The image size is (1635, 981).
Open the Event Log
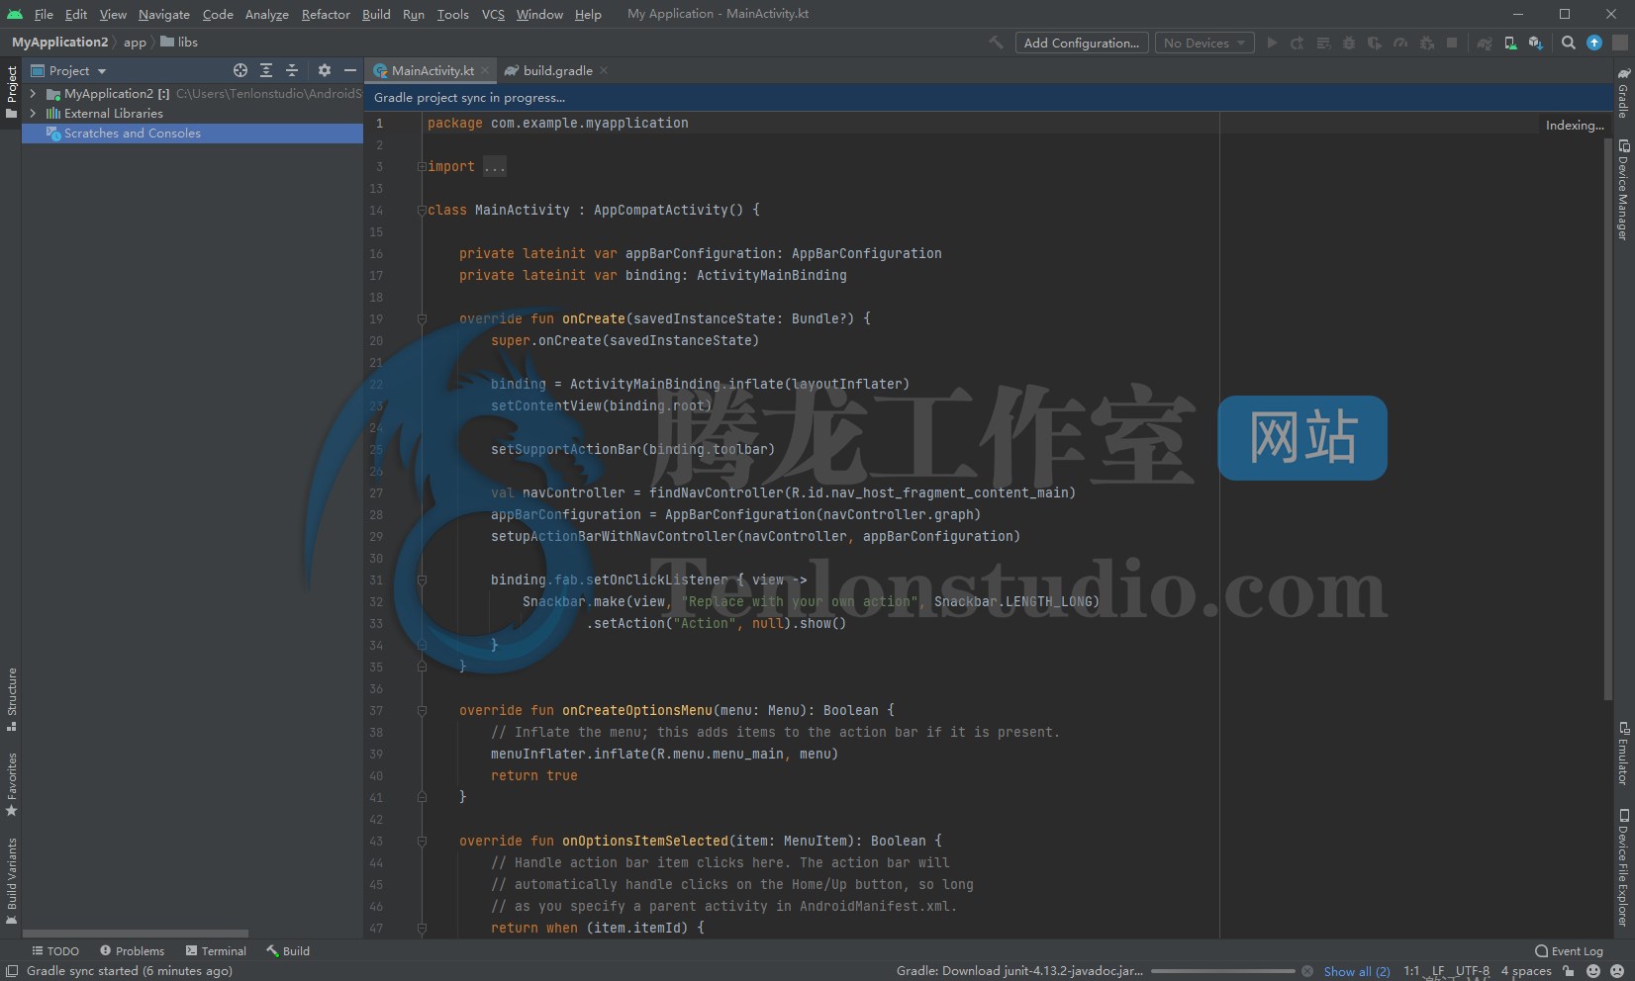pos(1569,950)
